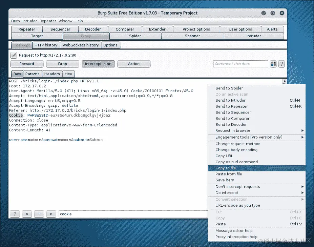Open the WebSockets history tab

[81, 45]
